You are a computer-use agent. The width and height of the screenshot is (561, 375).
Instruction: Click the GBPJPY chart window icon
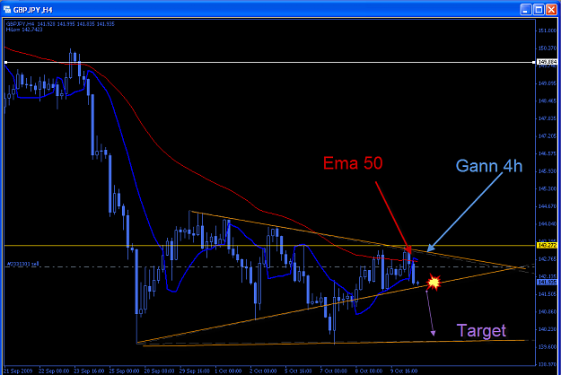pyautogui.click(x=7, y=9)
